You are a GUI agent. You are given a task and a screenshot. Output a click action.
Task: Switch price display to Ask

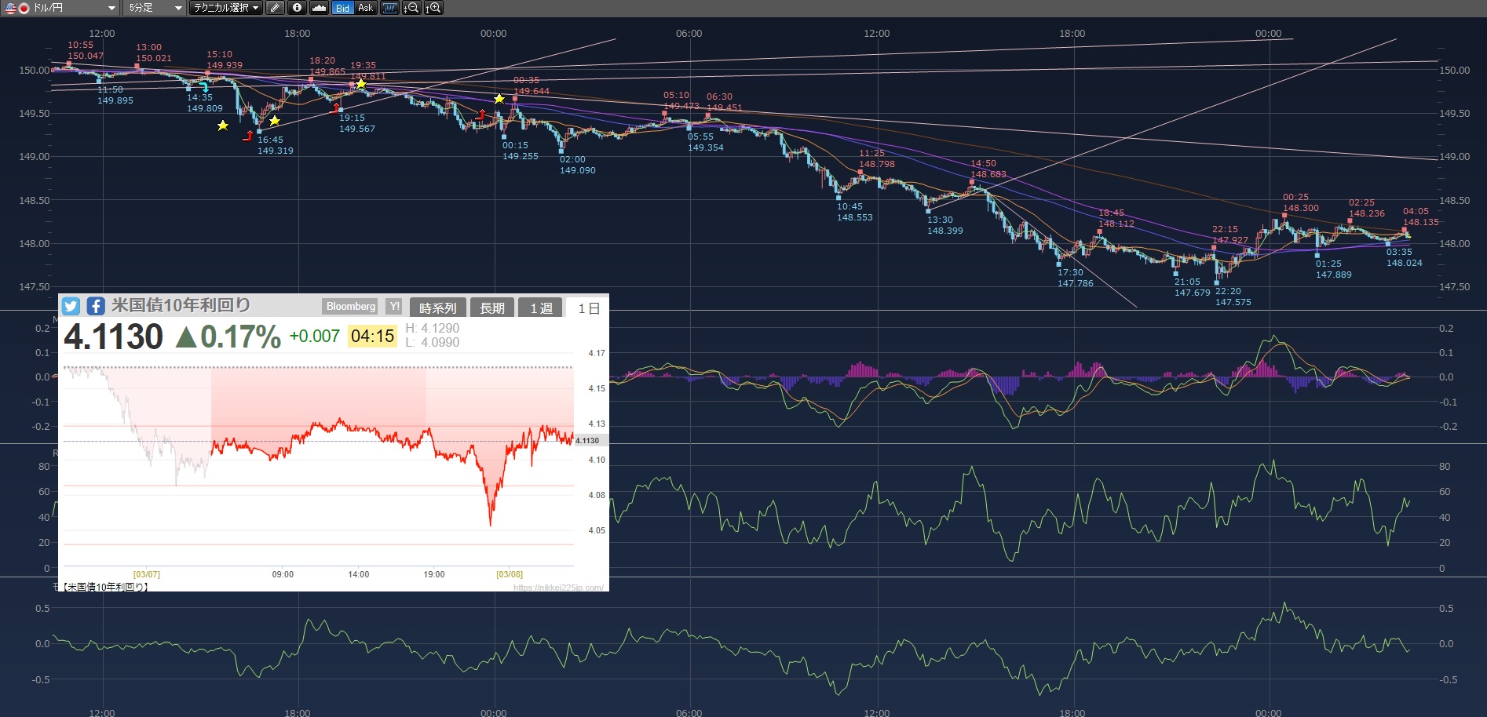(x=365, y=8)
